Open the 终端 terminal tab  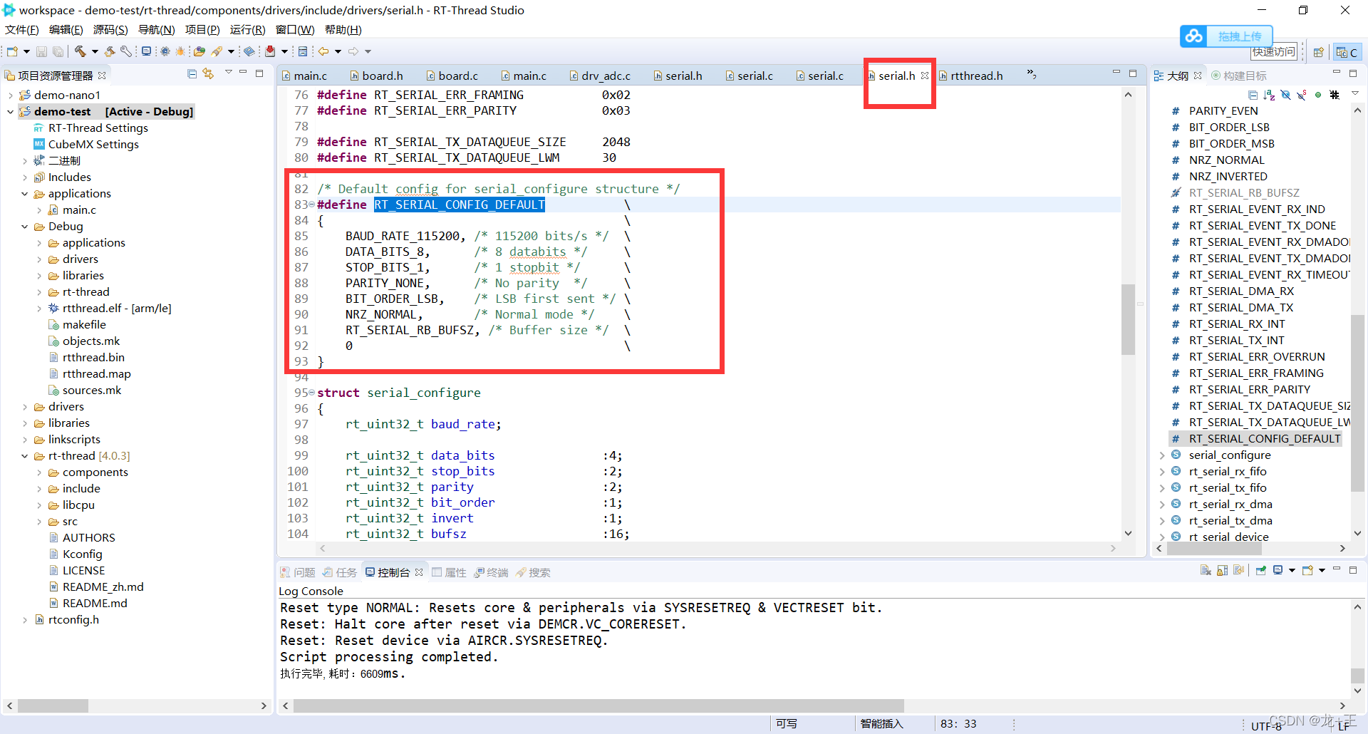click(491, 572)
